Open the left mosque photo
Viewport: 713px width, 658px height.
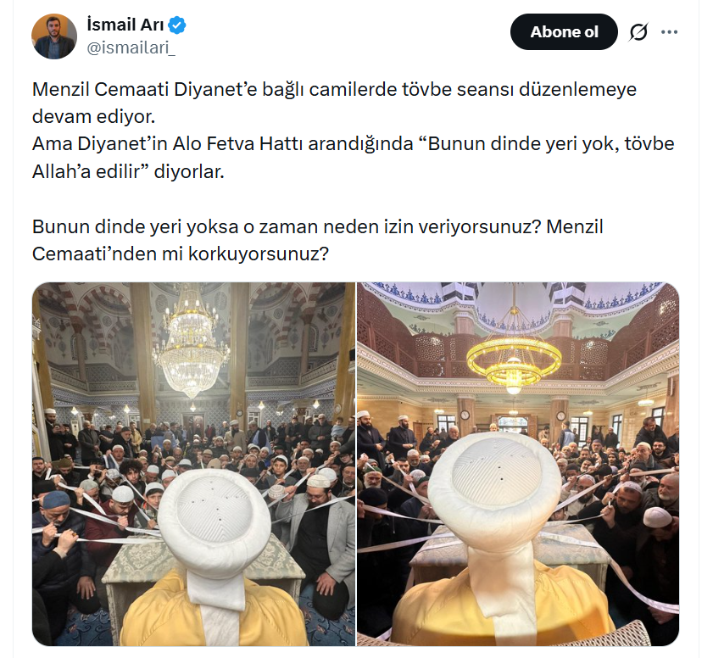(193, 464)
